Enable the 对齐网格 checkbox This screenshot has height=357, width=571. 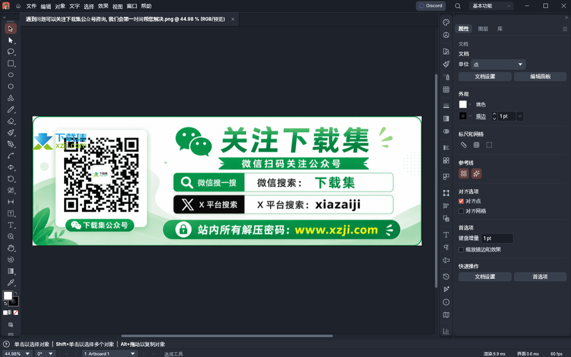point(461,211)
